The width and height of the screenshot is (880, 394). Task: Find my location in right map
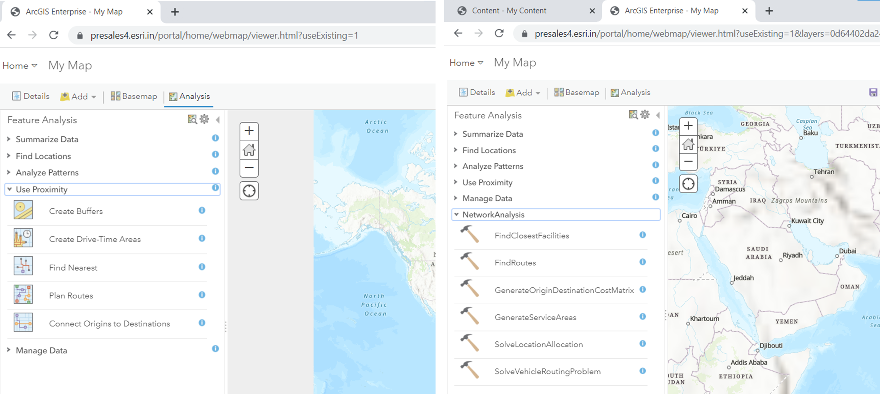pos(688,184)
